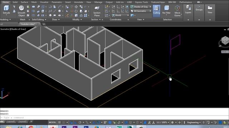229x128 pixels.
Task: Click the pink rectangle object in viewport
Action: [x=175, y=42]
